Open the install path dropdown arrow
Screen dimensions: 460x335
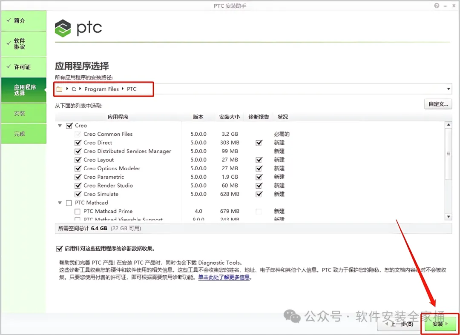[x=448, y=89]
